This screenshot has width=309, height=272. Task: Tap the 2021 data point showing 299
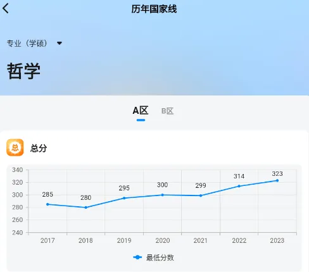coord(201,195)
